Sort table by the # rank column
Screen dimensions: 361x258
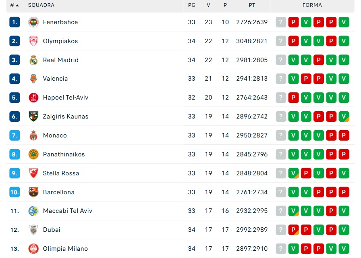click(15, 5)
